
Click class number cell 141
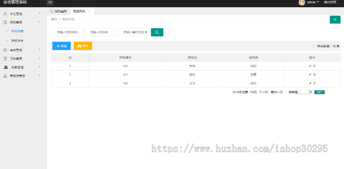[x=125, y=66]
